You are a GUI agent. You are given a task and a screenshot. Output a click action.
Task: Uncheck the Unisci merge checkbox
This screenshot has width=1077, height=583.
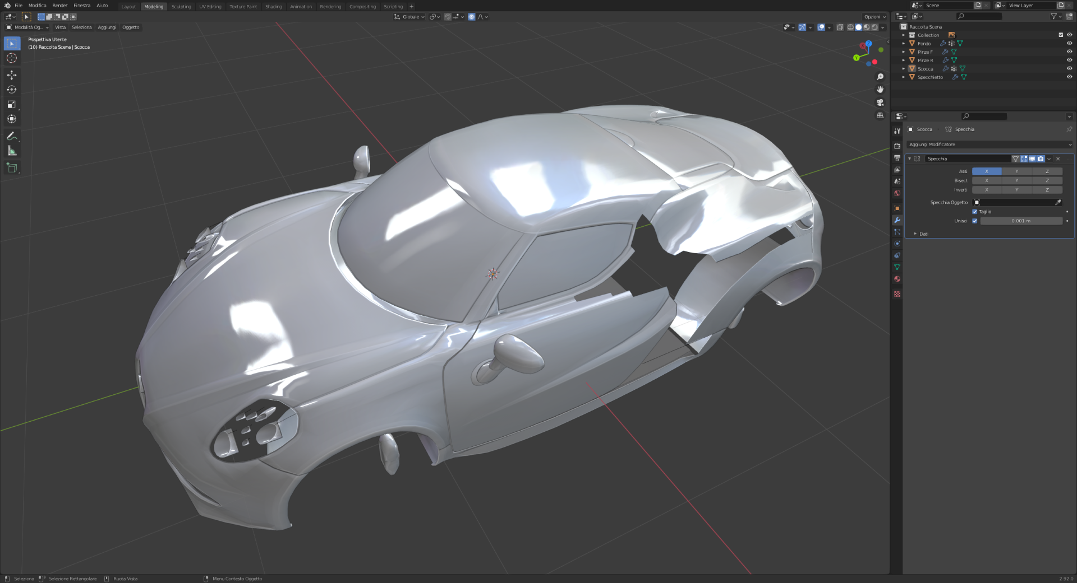(x=975, y=221)
